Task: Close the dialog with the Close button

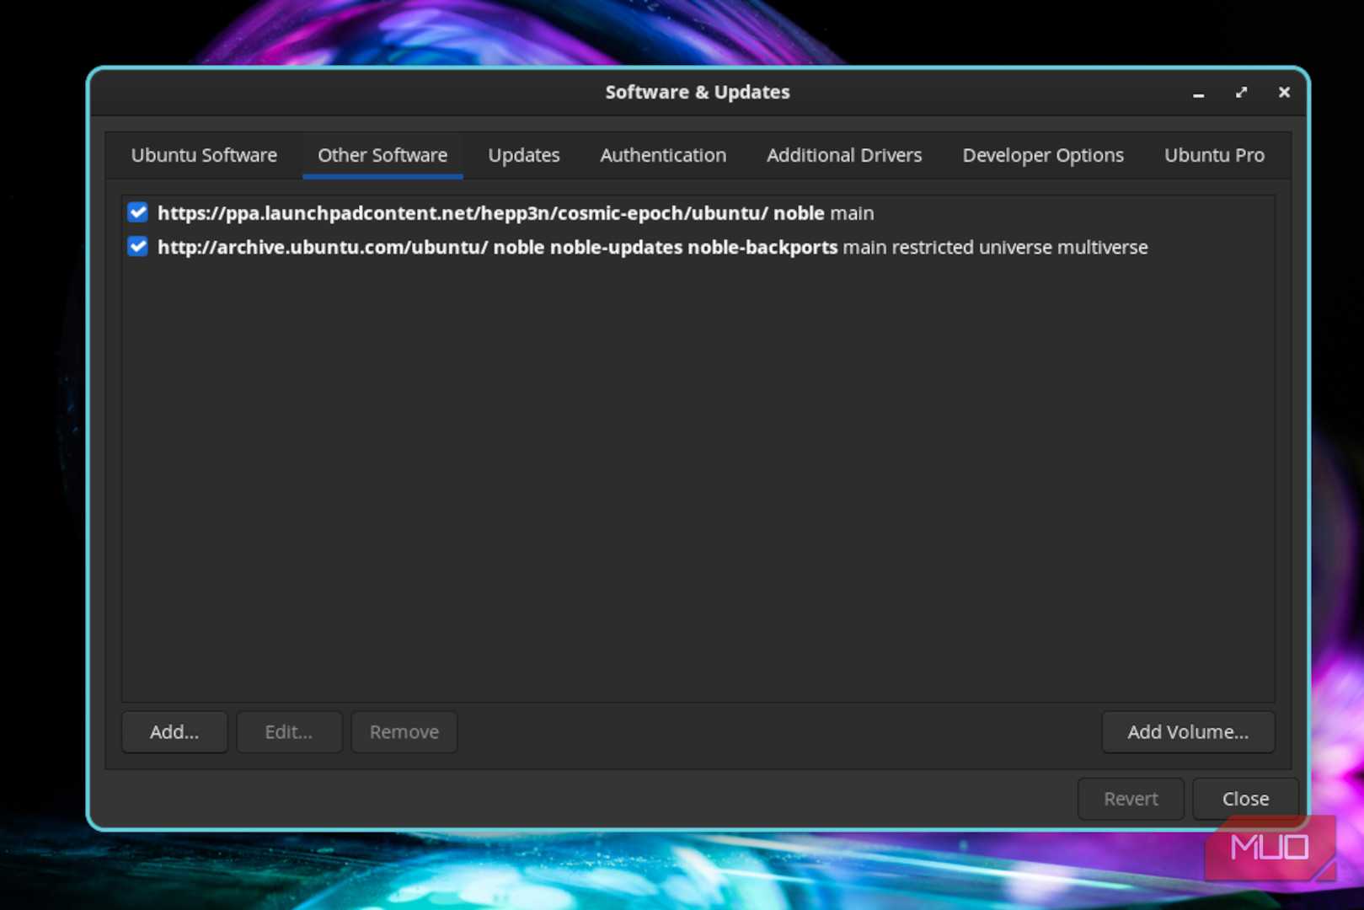Action: 1245,798
